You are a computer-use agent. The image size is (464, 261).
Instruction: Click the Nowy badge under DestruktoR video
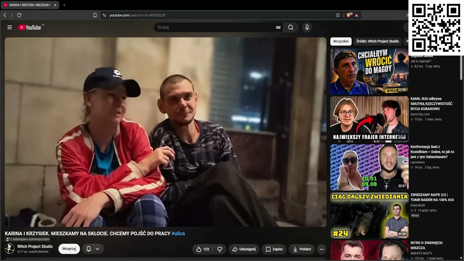(415, 215)
